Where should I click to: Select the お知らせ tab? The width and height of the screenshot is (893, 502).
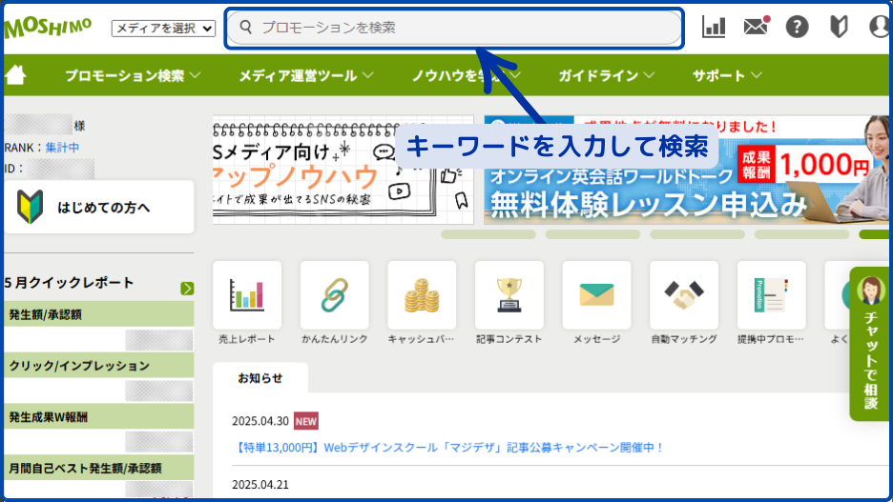tap(260, 377)
